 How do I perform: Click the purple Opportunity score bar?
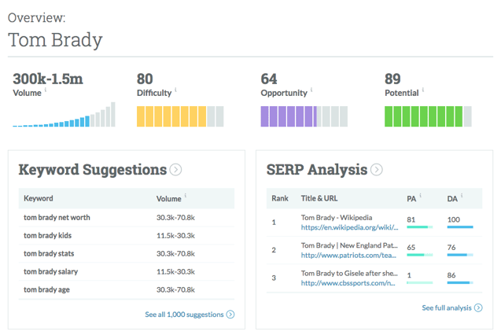[304, 116]
